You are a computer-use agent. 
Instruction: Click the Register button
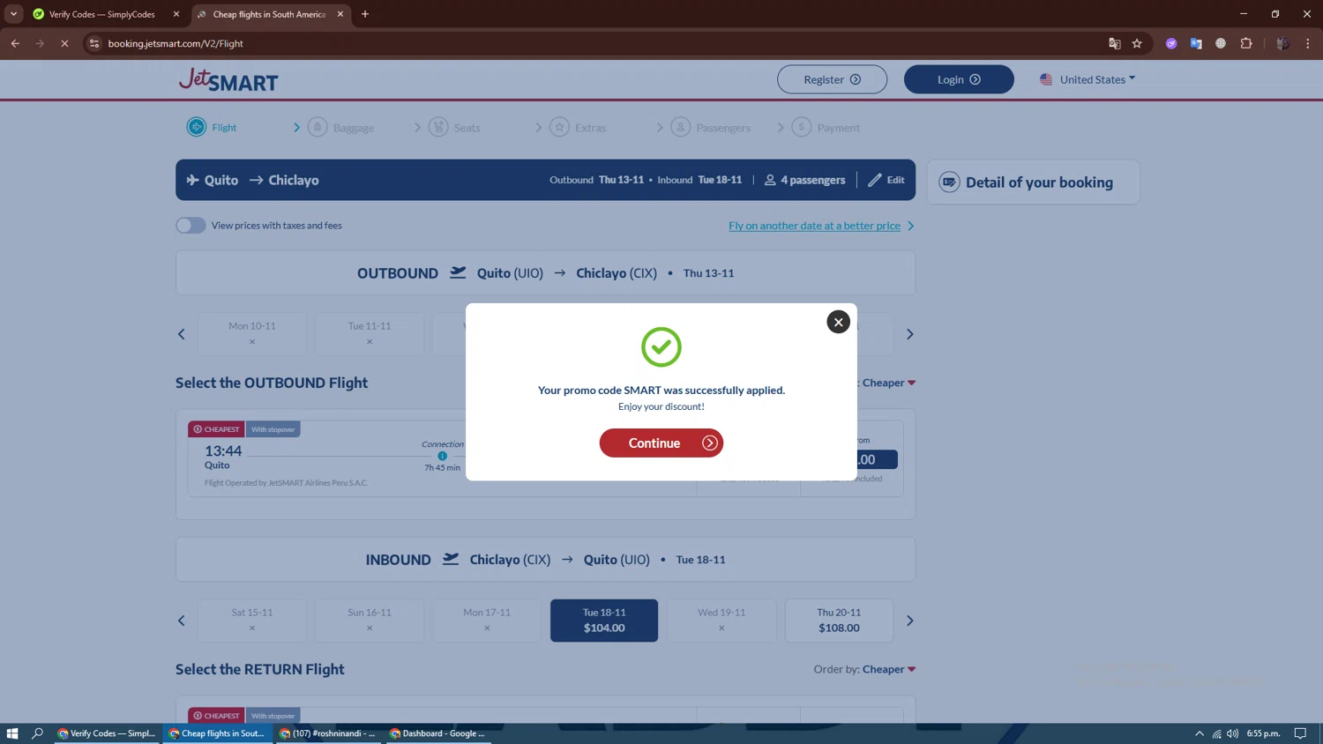[x=832, y=79]
